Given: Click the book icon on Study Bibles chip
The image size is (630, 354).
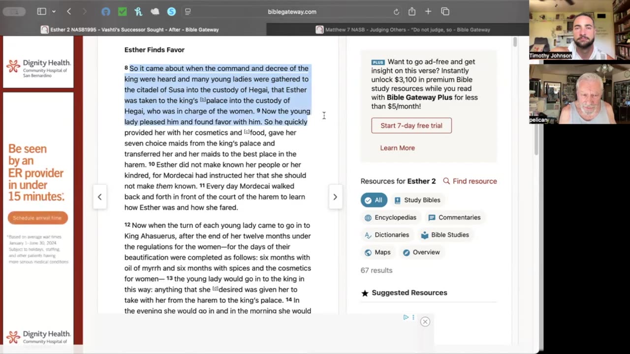Looking at the screenshot, I should pos(398,200).
